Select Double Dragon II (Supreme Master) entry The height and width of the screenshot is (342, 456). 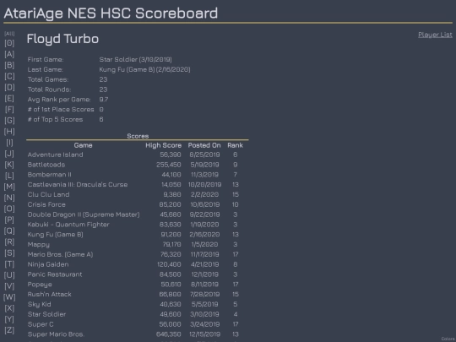point(84,214)
